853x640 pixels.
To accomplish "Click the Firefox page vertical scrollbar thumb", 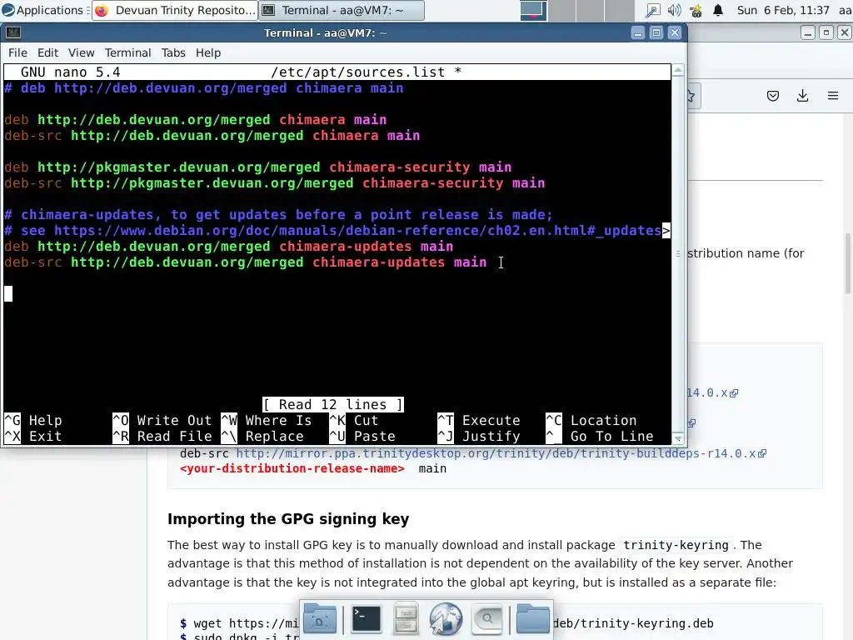I will pos(848,263).
